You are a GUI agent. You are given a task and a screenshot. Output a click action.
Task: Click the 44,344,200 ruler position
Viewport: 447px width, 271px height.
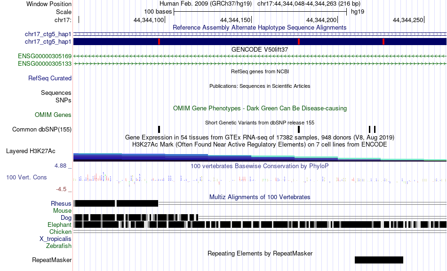321,20
